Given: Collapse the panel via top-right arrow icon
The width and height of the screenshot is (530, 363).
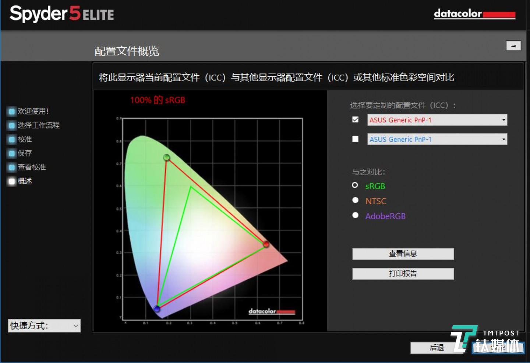Looking at the screenshot, I should click(x=513, y=46).
